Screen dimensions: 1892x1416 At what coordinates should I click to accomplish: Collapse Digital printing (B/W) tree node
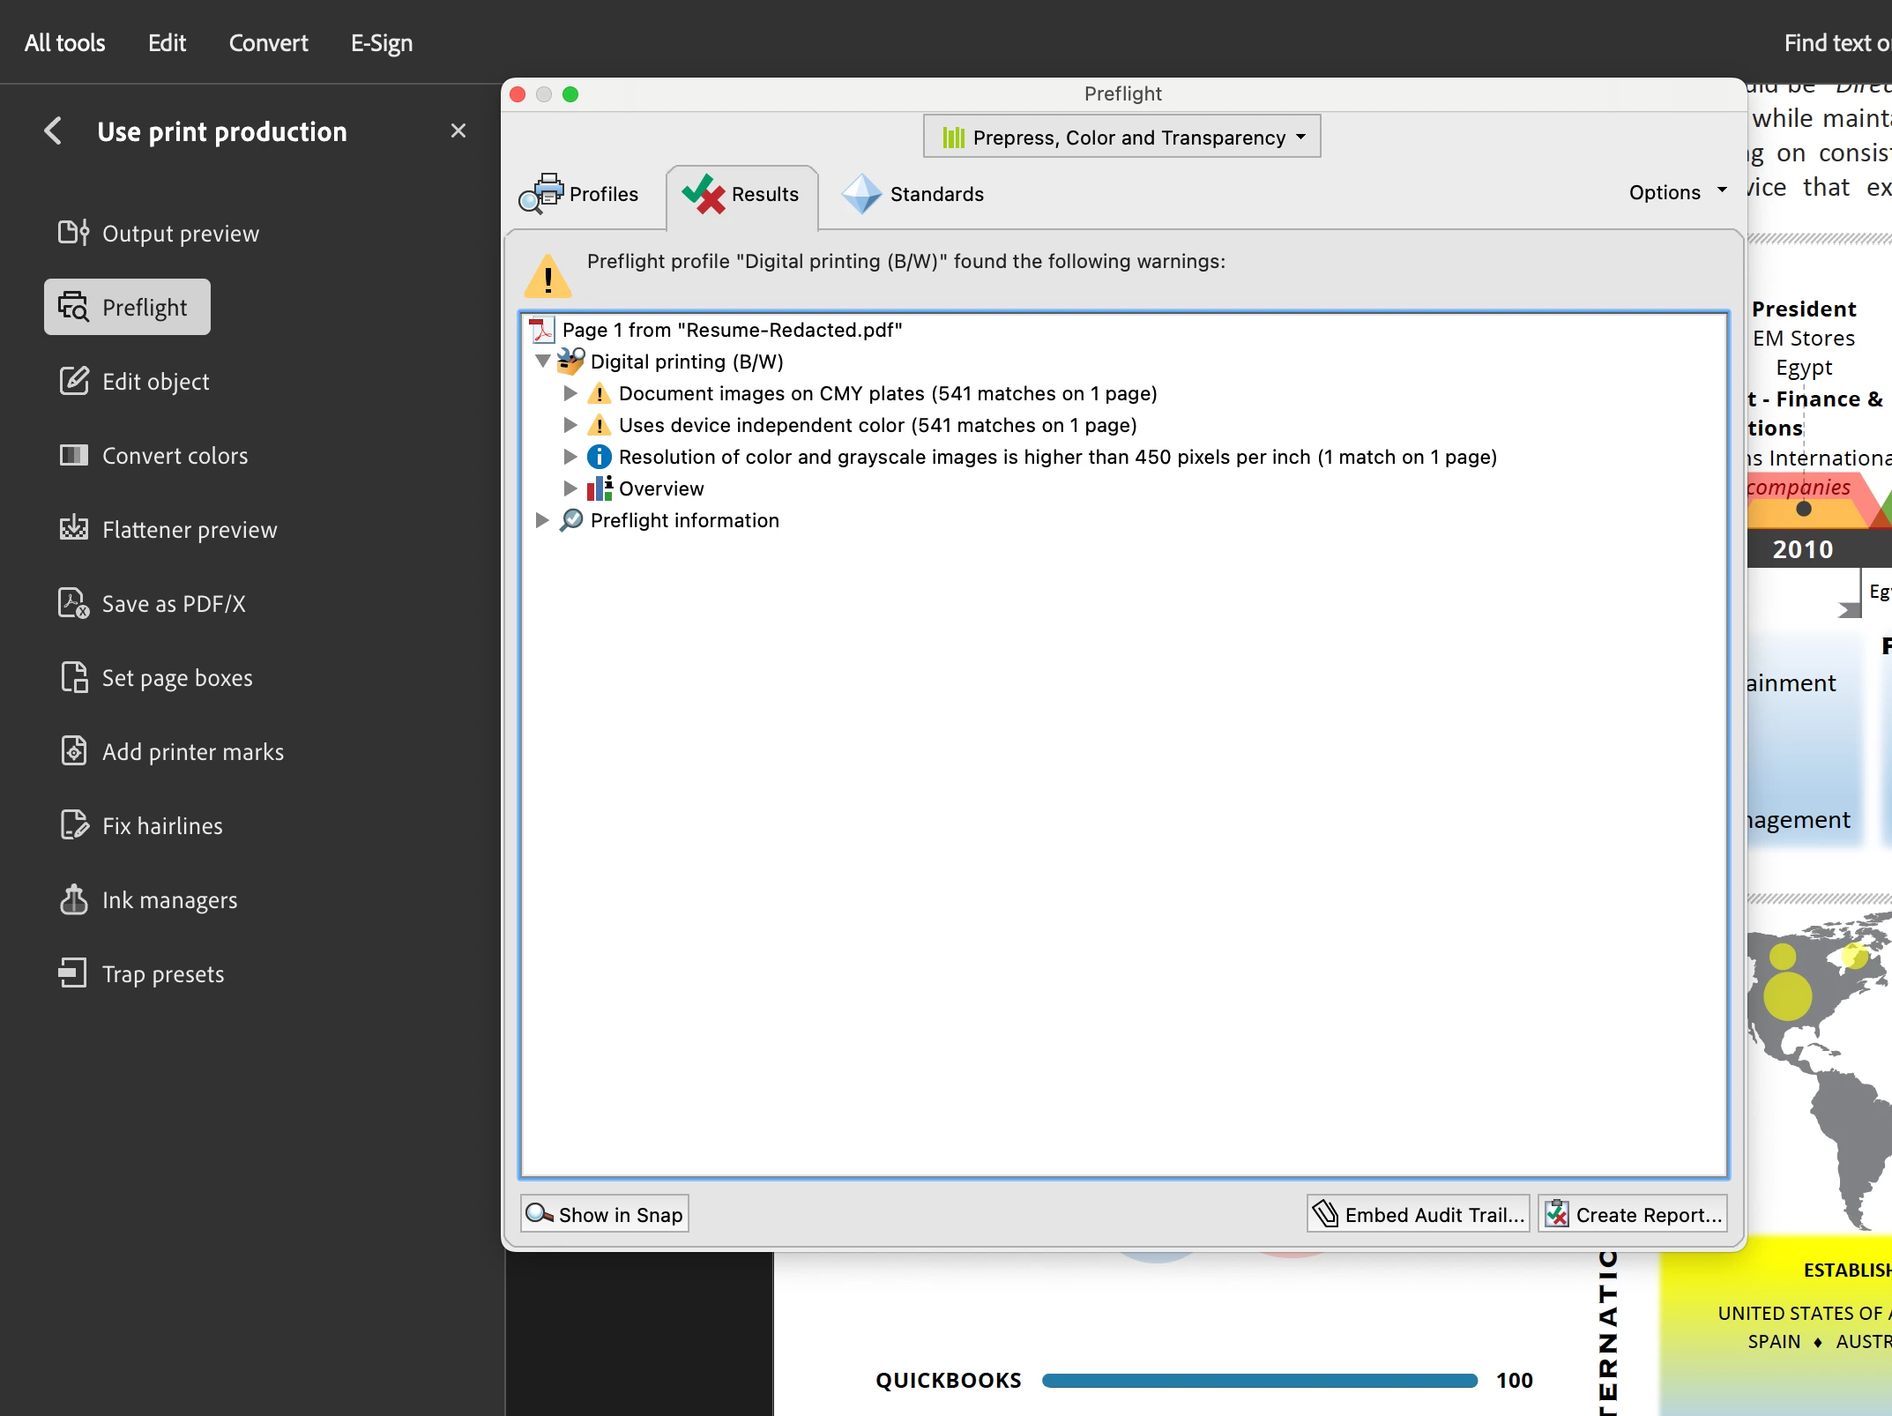point(543,361)
